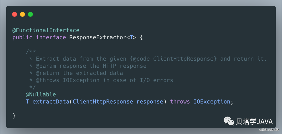Click the @return comment line
This screenshot has height=134, width=282.
click(76, 73)
